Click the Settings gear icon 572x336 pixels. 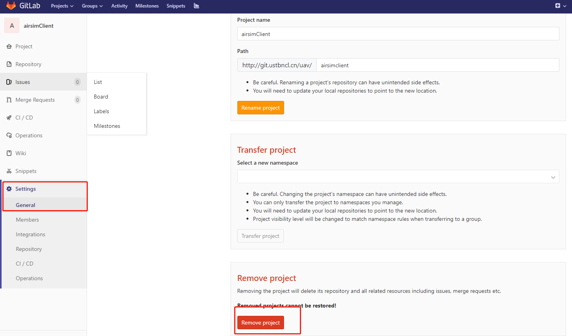[x=9, y=189]
